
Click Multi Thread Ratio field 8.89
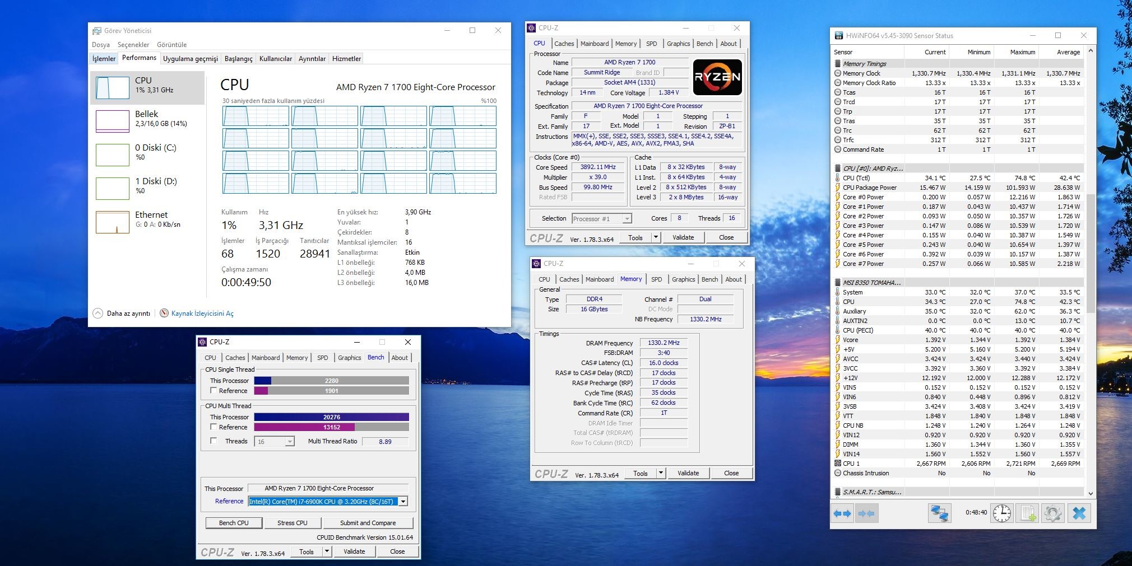(385, 442)
